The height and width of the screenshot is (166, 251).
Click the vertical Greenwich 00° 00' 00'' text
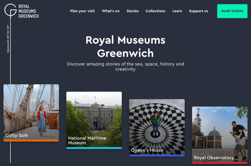pos(8,39)
